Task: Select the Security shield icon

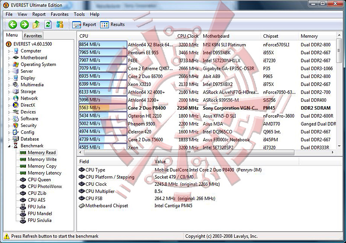Action: pyautogui.click(x=16, y=125)
